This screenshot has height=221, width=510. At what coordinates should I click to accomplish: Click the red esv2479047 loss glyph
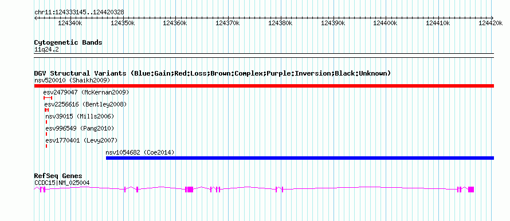(48, 98)
